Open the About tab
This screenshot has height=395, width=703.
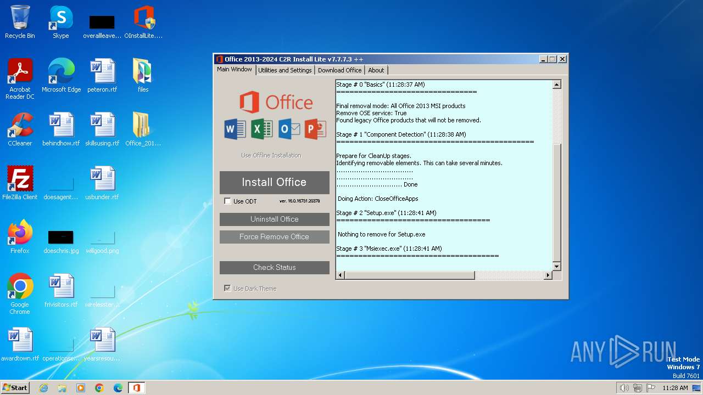tap(376, 70)
